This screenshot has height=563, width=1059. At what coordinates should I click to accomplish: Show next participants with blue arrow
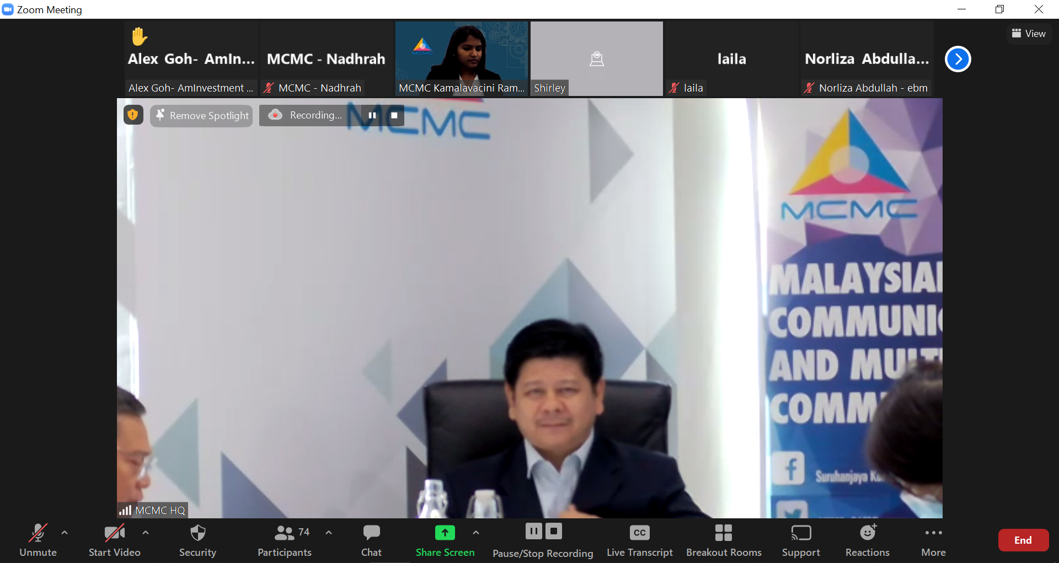click(x=958, y=59)
